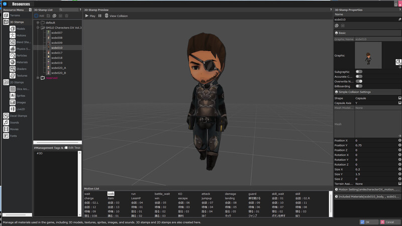Viewport: 402px width, 226px height.
Task: Click the new folder icon in stamp list toolbar
Action: pos(48,16)
